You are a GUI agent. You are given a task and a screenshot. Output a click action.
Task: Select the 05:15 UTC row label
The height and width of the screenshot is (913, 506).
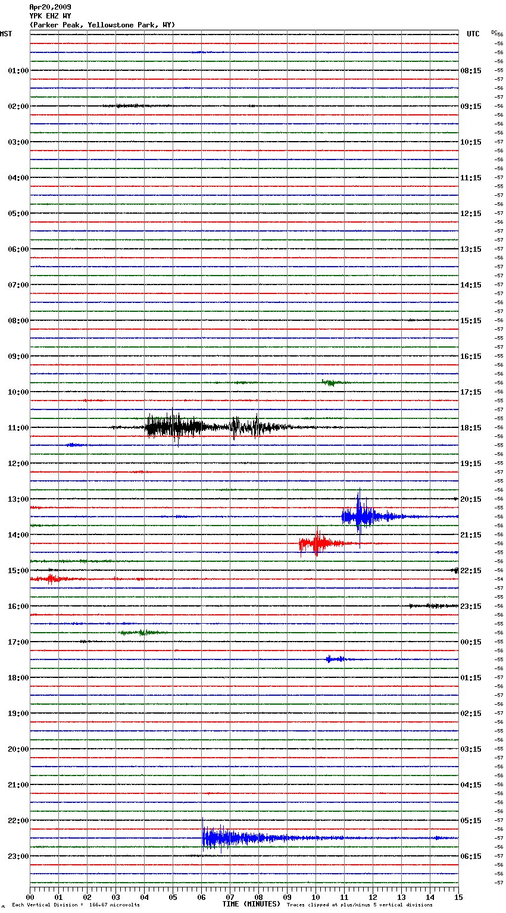pyautogui.click(x=471, y=821)
